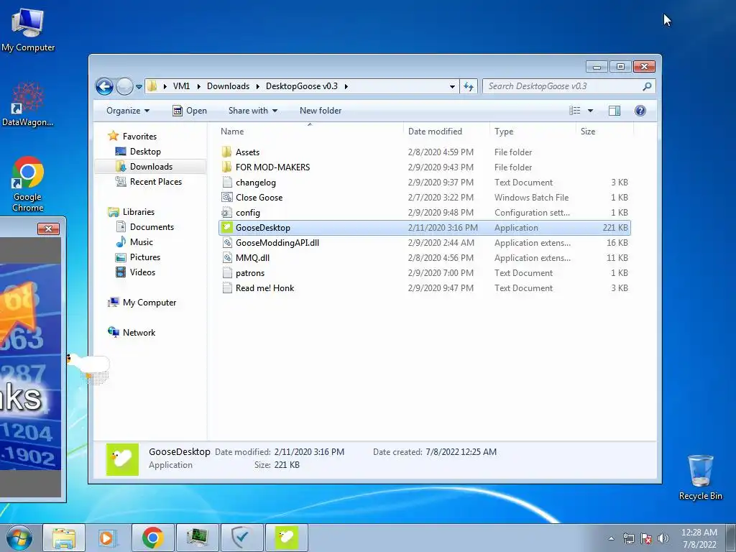Viewport: 736px width, 552px height.
Task: Click the GooseDesktop taskbar icon
Action: point(286,538)
